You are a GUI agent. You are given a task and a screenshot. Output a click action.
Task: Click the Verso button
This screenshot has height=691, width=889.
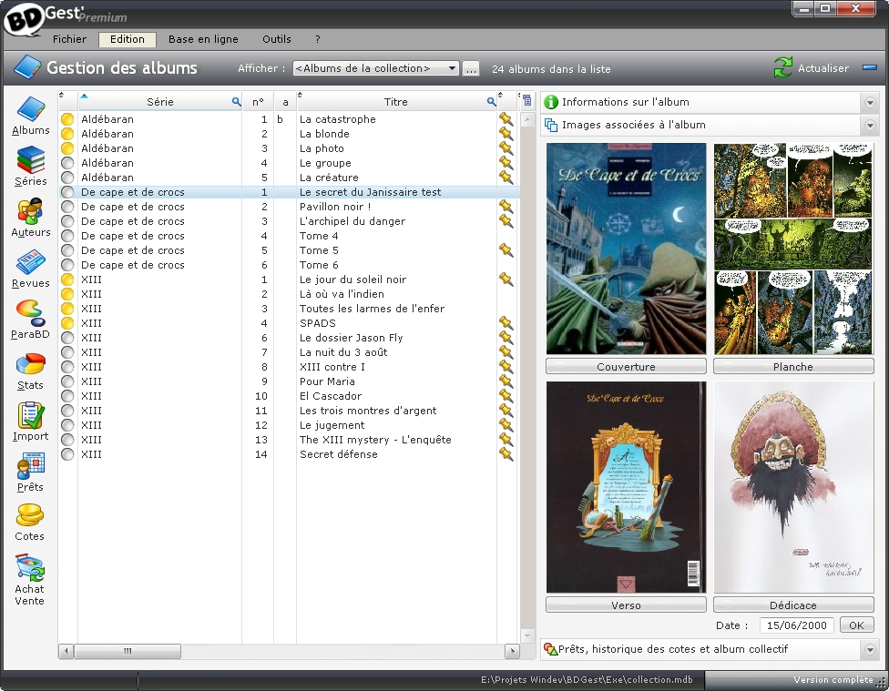coord(626,605)
